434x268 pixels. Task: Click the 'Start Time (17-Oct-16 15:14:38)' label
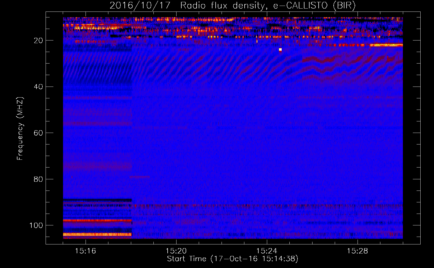click(233, 259)
